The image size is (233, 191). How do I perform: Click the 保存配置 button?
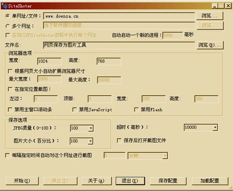[168, 181]
